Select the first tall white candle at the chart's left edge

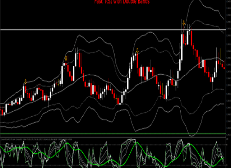pos(6,108)
